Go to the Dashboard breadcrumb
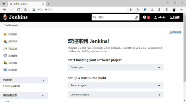The width and height of the screenshot is (186, 102). 11,25
